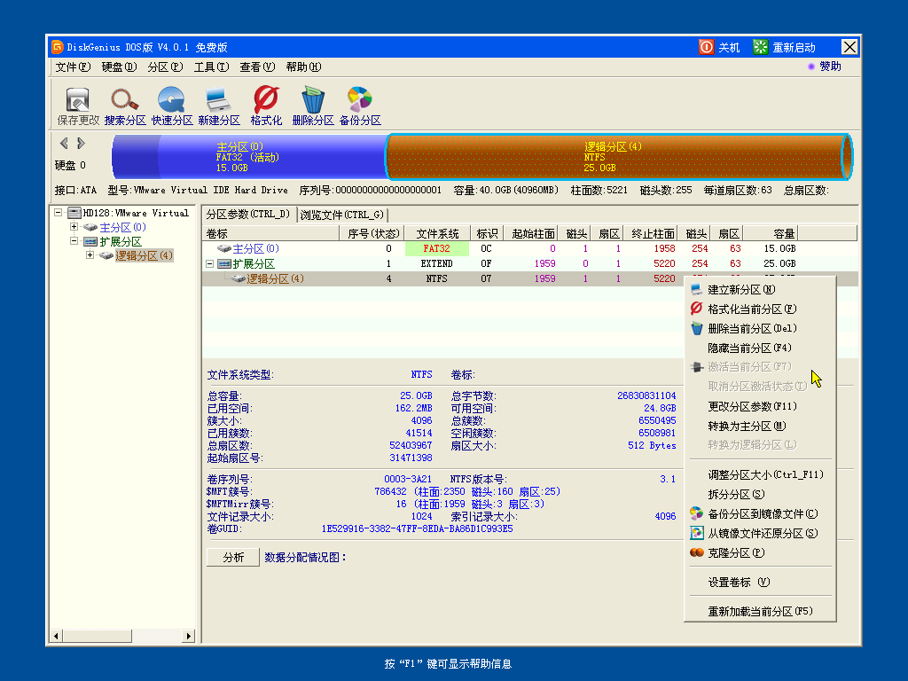Click 关机 shutdown label in title bar
Viewport: 908px width, 681px height.
tap(729, 48)
